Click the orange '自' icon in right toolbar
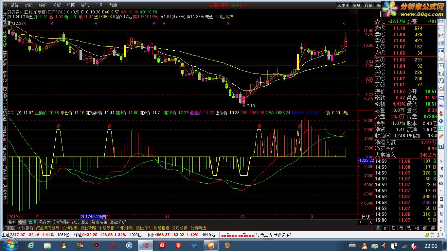The image size is (447, 251). [x=441, y=66]
